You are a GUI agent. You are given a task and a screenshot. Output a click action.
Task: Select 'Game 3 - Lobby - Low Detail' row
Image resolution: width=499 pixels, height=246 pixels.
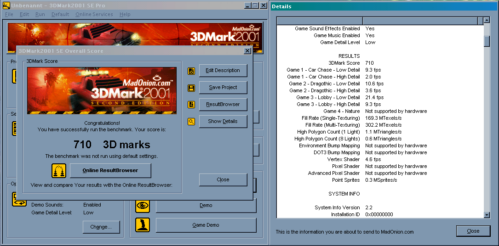[380, 97]
